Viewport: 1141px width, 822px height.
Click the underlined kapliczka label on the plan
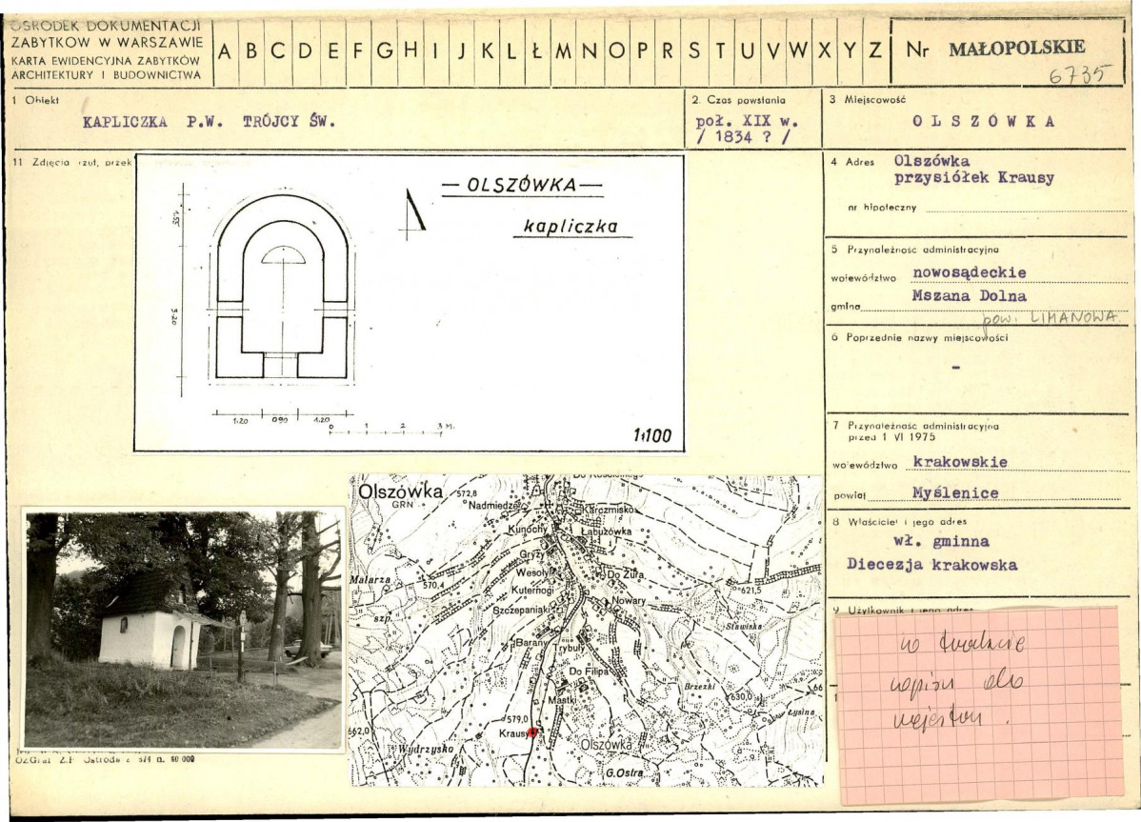[x=570, y=227]
